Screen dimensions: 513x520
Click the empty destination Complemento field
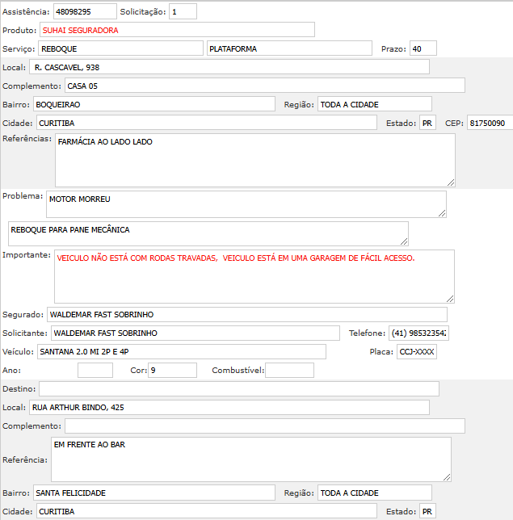[265, 426]
